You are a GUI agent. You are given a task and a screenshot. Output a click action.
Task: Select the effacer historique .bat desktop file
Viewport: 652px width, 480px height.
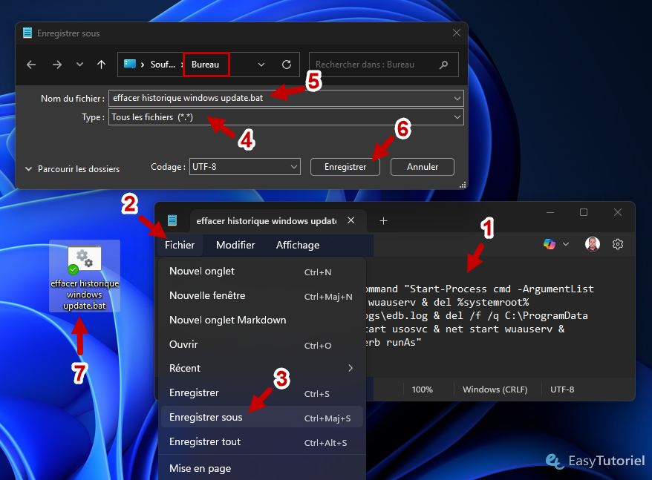(x=85, y=275)
